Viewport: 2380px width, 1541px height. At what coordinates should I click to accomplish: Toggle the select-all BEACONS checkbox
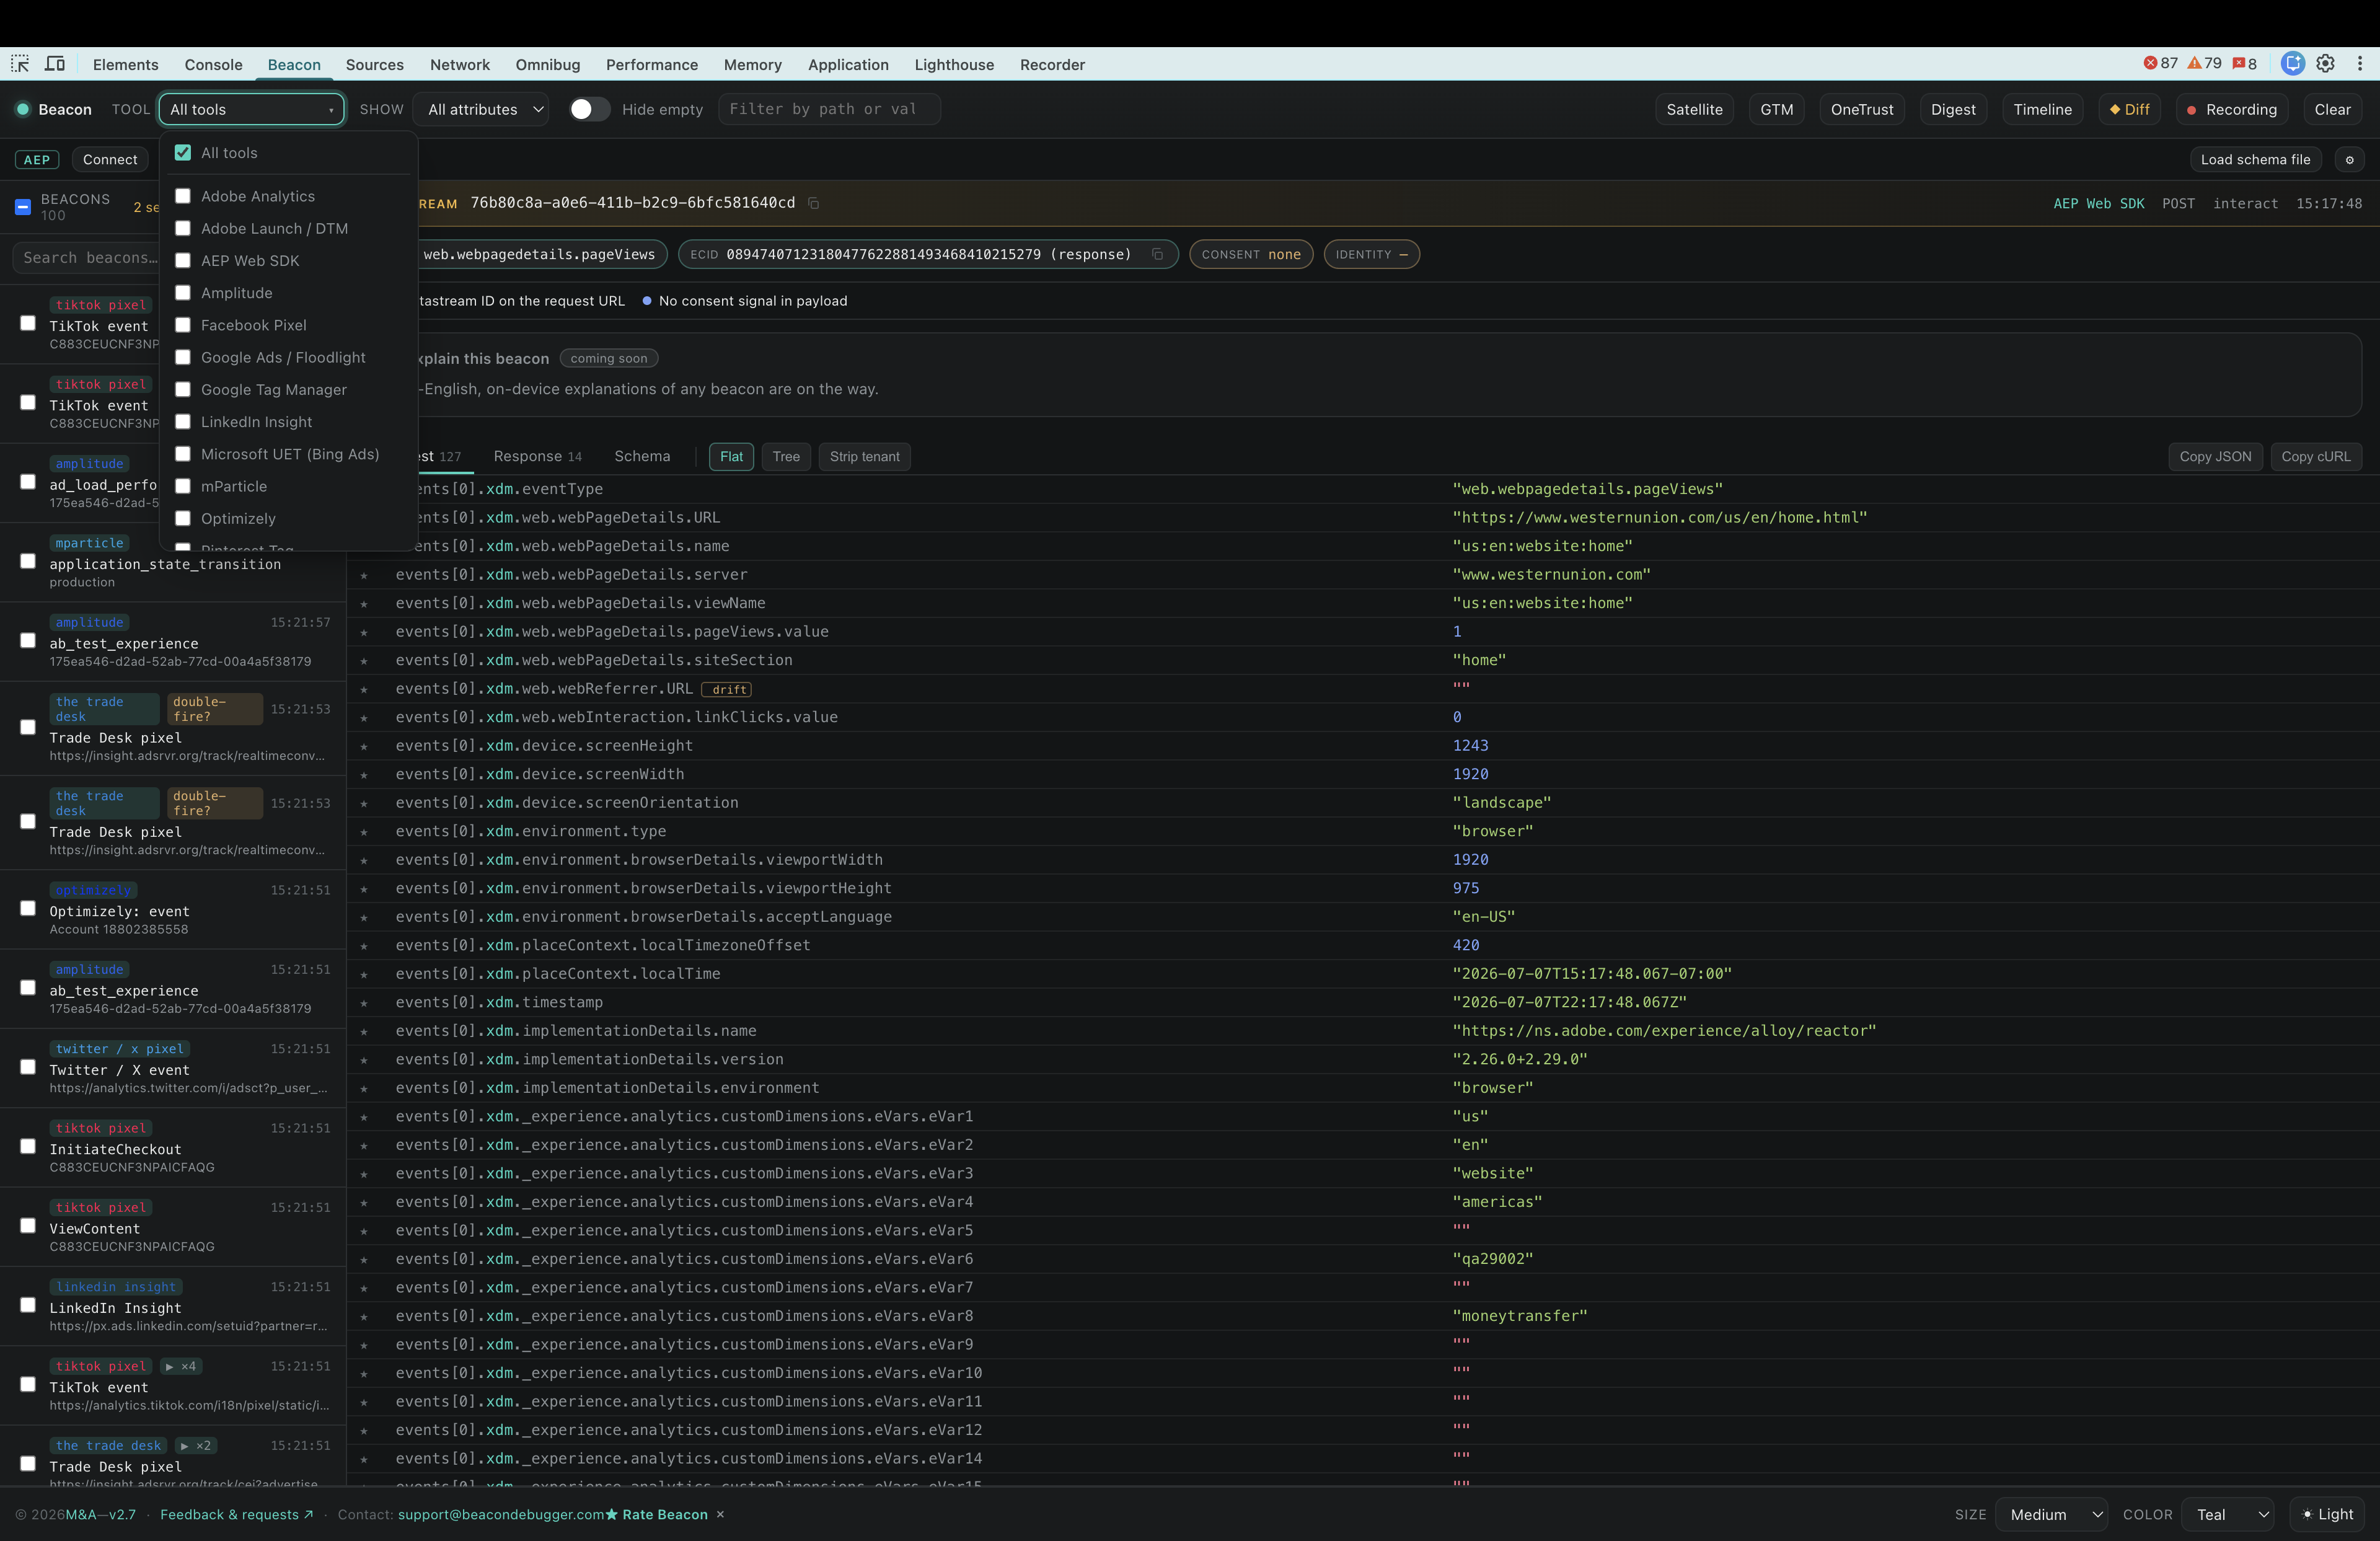(23, 207)
